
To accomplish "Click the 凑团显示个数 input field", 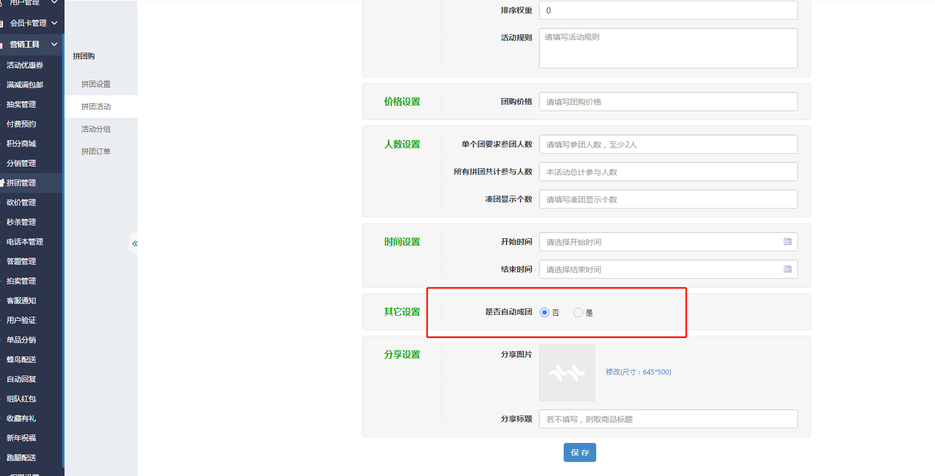I will point(668,199).
